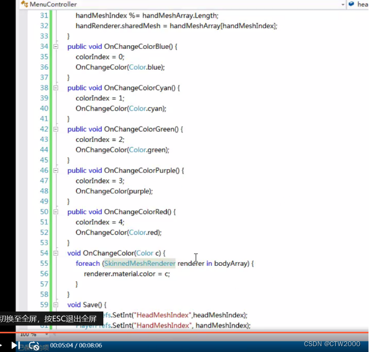Collapse the Save method
Viewport: 369px width, 352px height.
[56, 305]
